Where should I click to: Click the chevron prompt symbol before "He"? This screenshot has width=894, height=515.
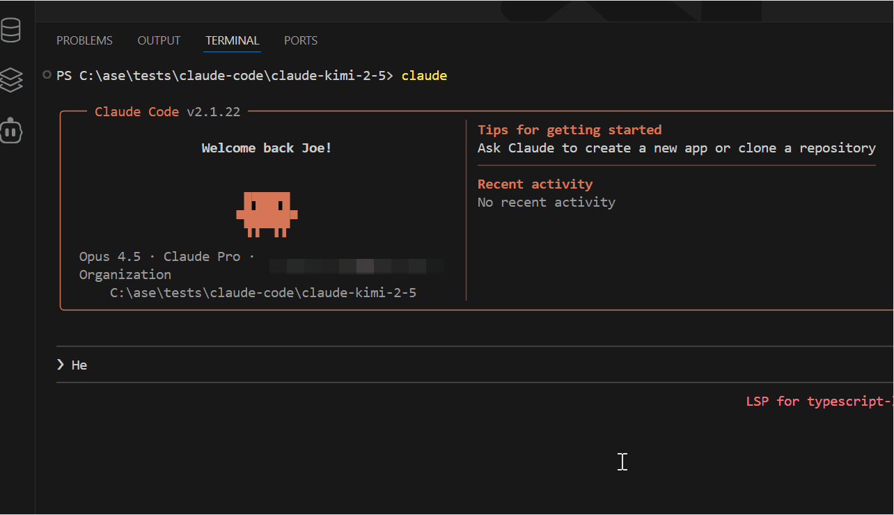pyautogui.click(x=61, y=365)
